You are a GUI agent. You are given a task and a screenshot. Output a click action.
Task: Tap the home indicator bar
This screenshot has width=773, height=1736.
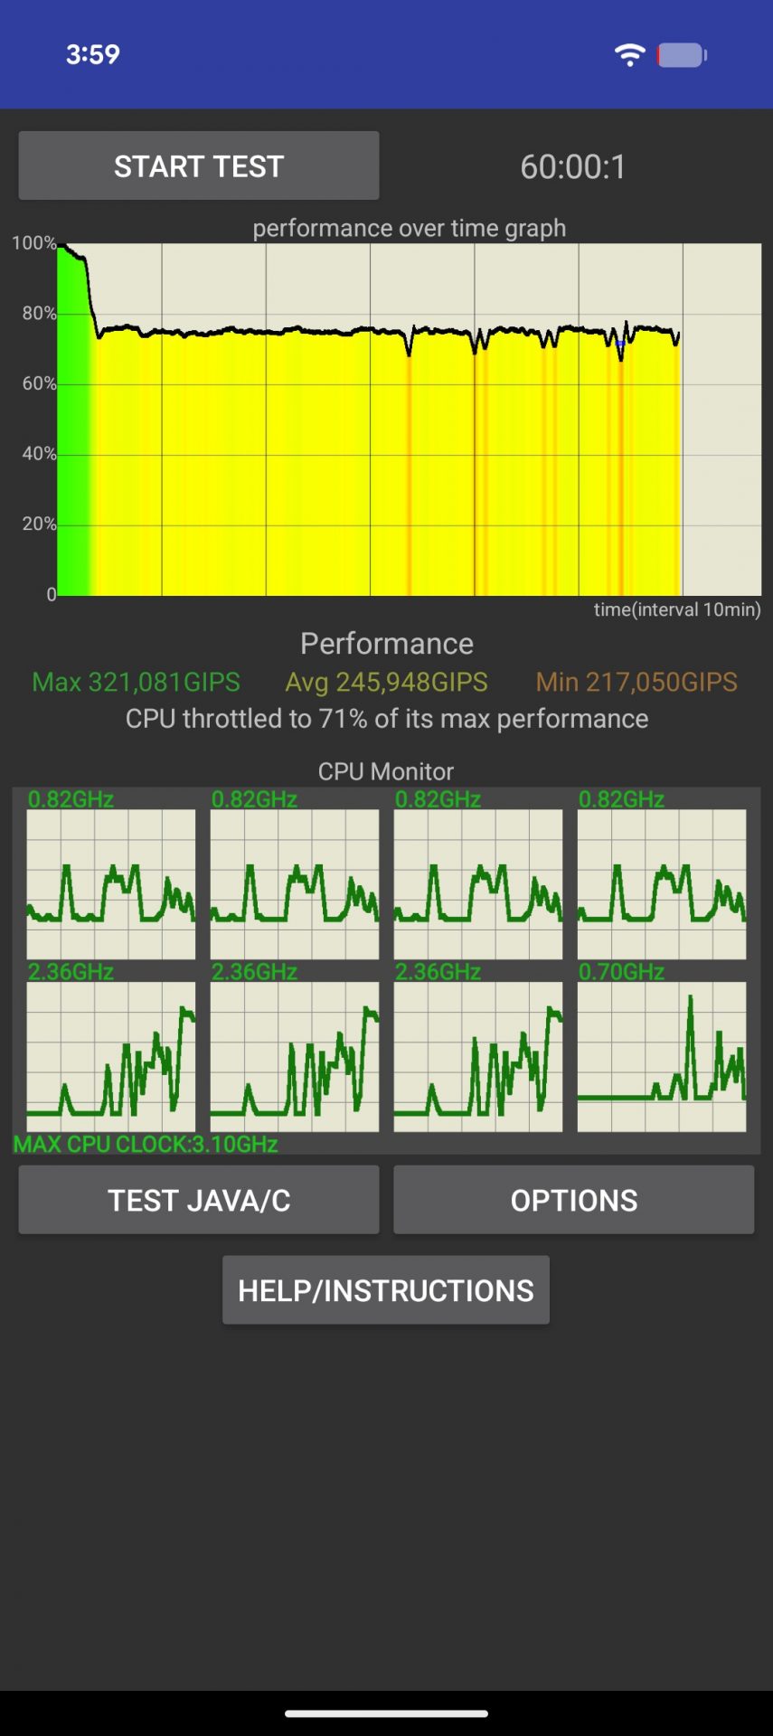coord(387,1713)
